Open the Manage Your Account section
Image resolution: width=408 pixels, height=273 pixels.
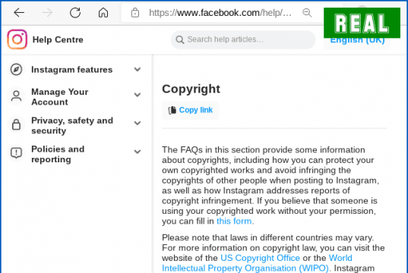coord(60,97)
